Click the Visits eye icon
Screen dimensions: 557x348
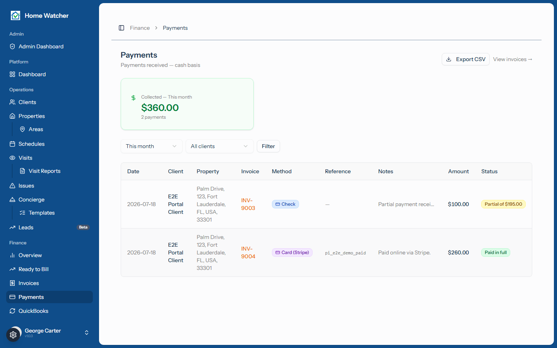tap(12, 158)
